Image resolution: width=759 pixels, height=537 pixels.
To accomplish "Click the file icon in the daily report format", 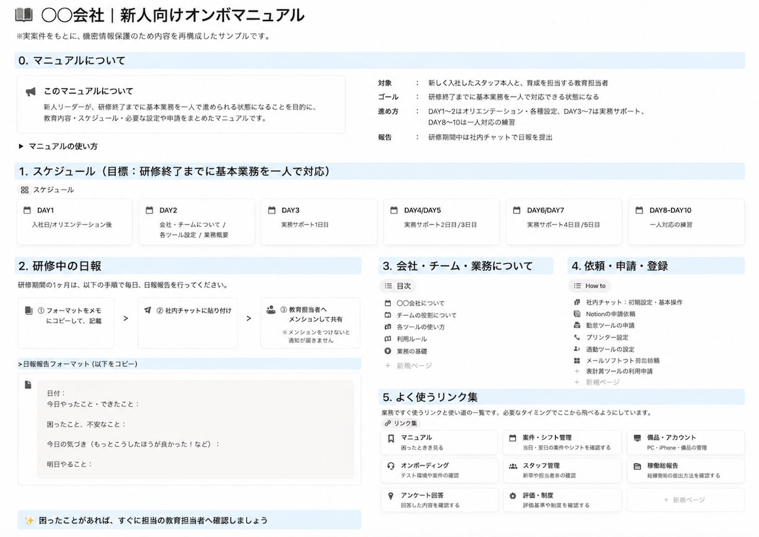I will (x=28, y=385).
